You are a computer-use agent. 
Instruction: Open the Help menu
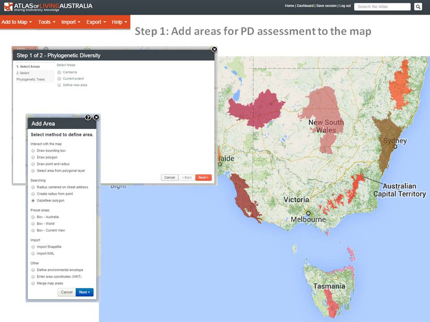[120, 22]
